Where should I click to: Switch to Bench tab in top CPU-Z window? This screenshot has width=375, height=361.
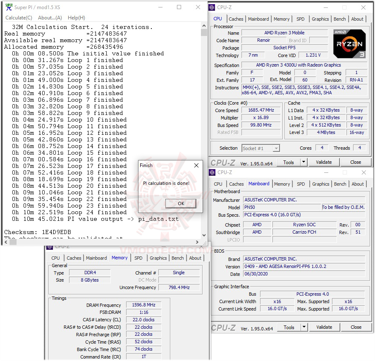(x=339, y=19)
